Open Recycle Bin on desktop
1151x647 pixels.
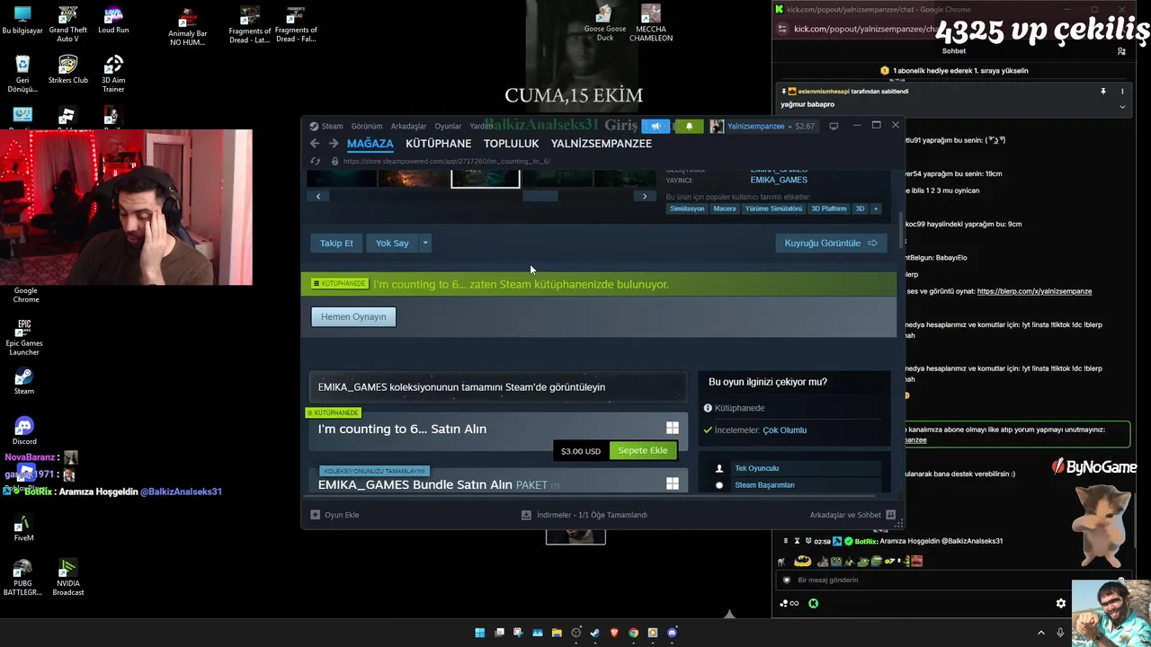(22, 74)
